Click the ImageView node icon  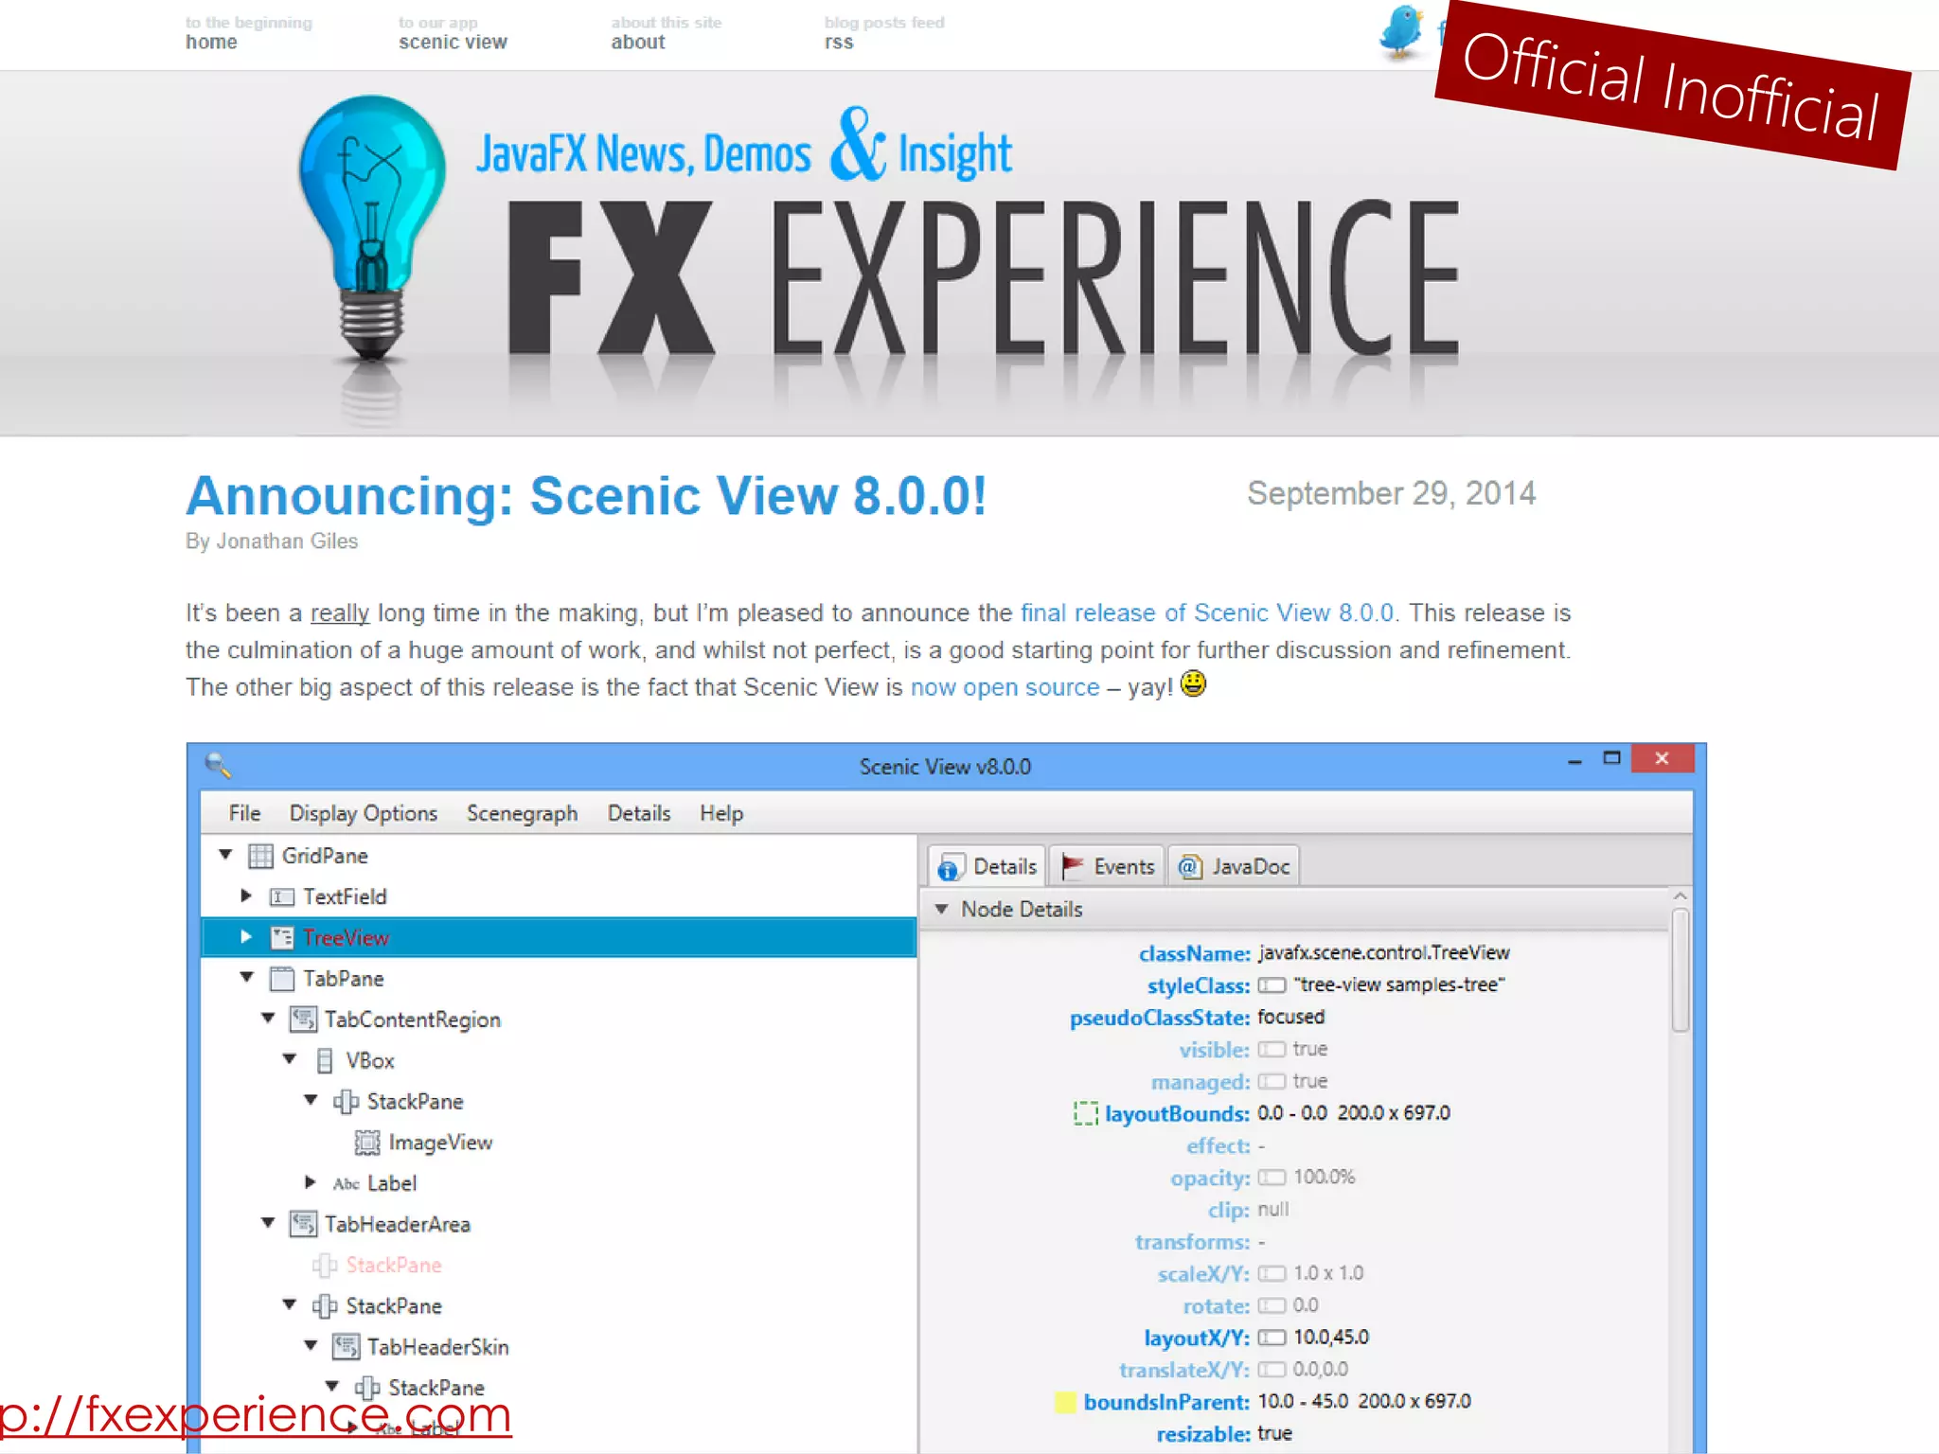pyautogui.click(x=367, y=1143)
